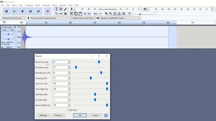
Task: Skip to start of track
Action: click(x=30, y=11)
